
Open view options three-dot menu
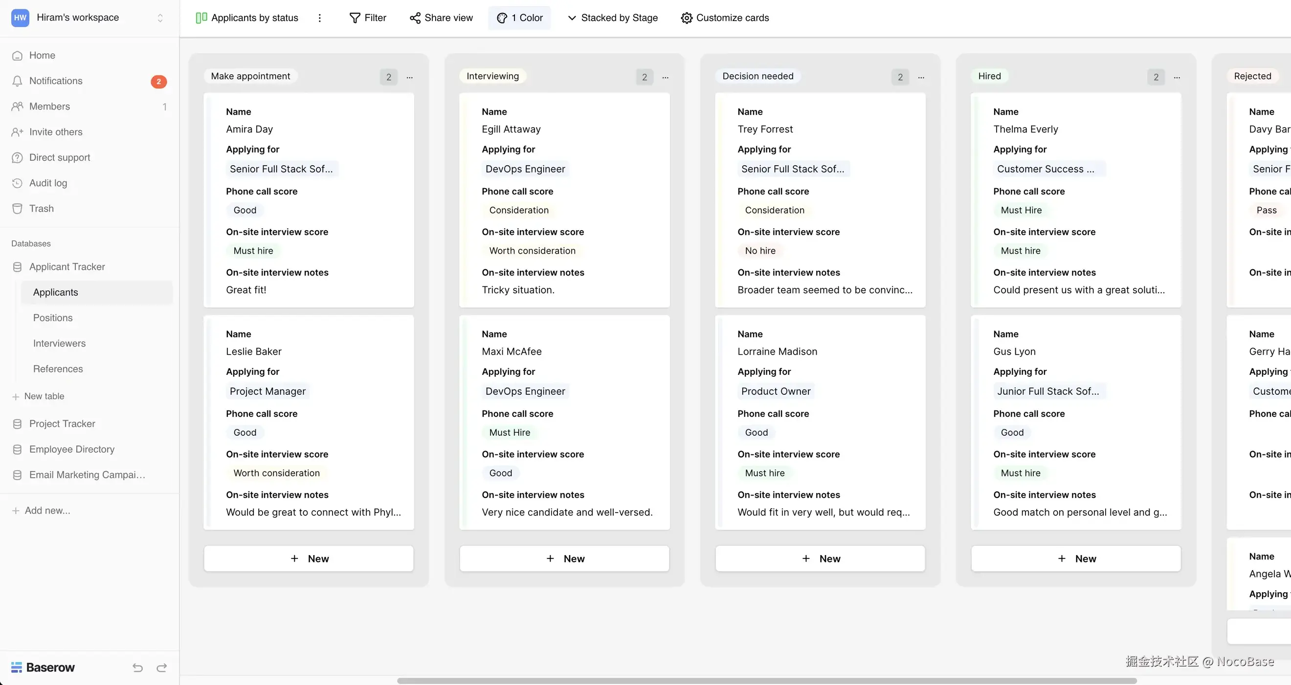click(319, 18)
